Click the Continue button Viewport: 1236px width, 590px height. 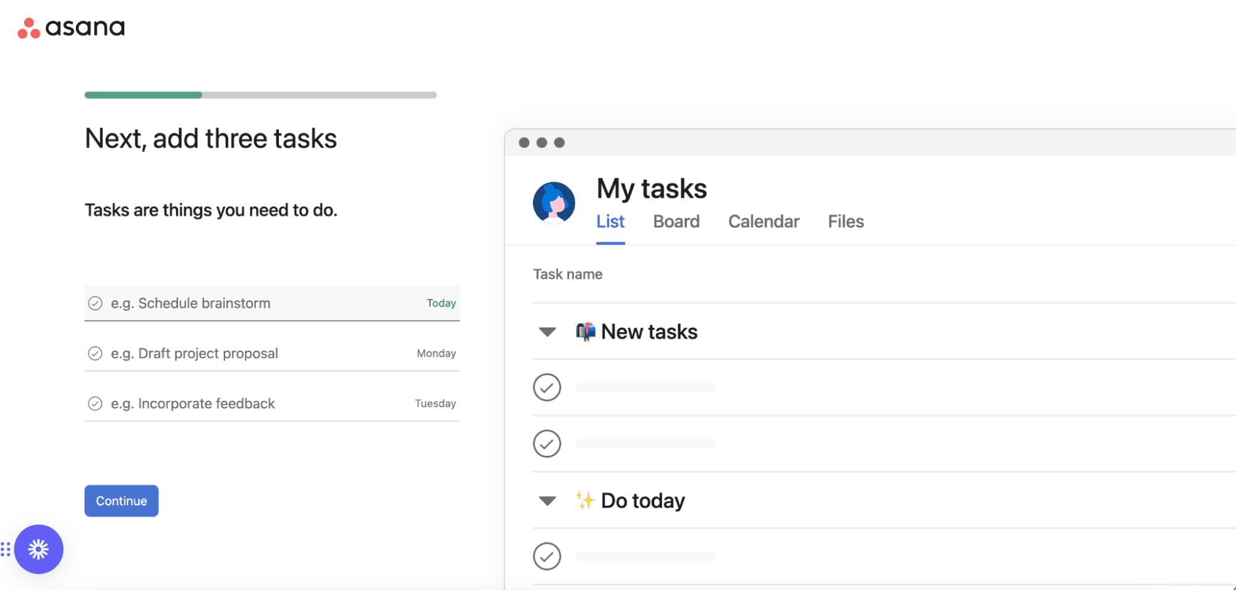tap(121, 500)
